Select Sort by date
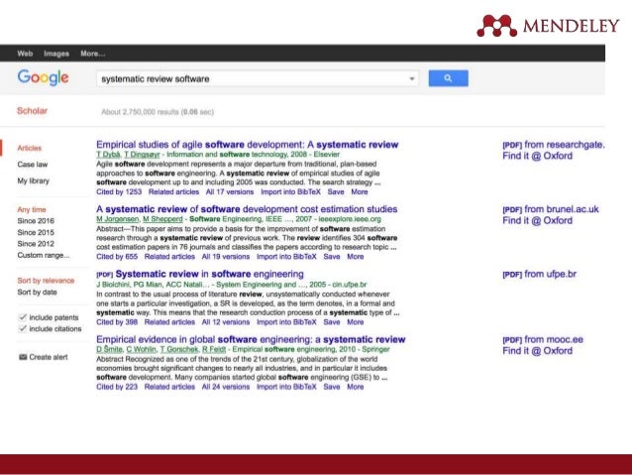 pyautogui.click(x=37, y=292)
